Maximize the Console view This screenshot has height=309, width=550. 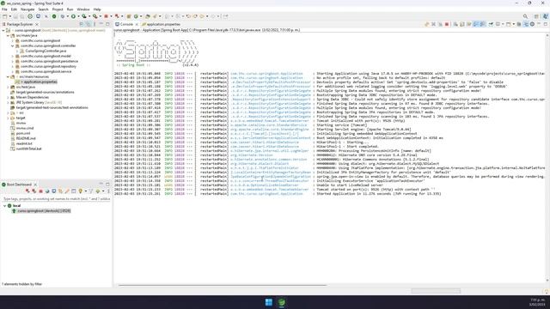pyautogui.click(x=546, y=24)
